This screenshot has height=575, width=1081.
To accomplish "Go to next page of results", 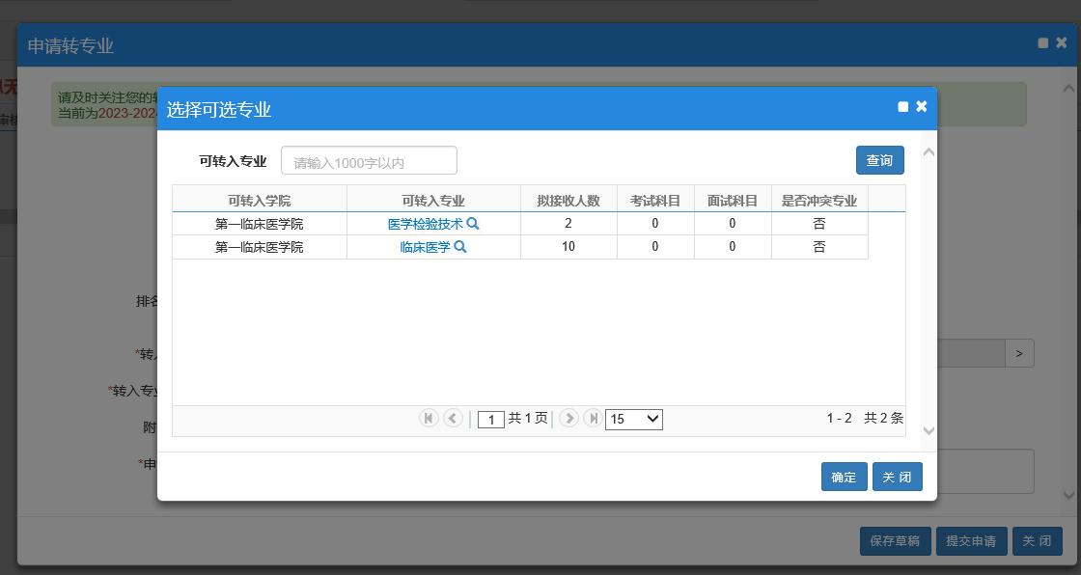I will point(568,418).
